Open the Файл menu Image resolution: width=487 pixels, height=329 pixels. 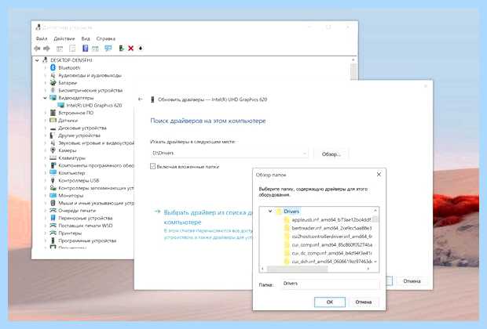pyautogui.click(x=42, y=38)
